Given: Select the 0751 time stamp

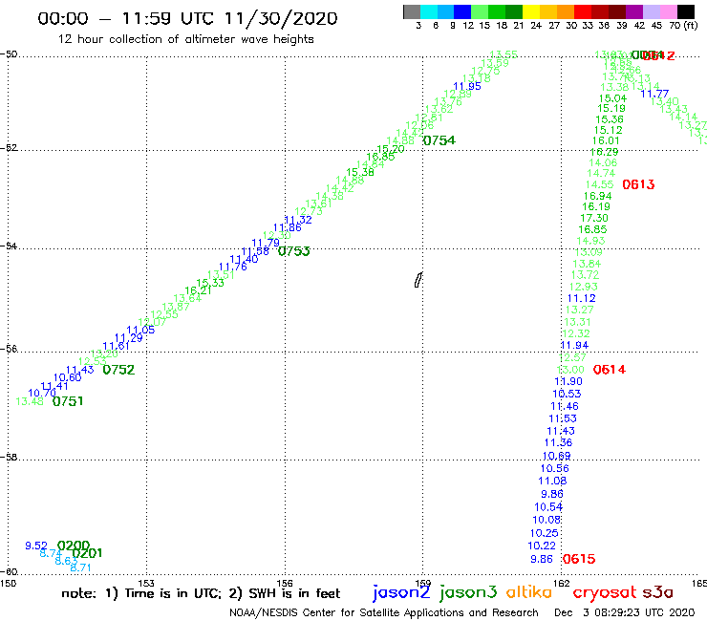Looking at the screenshot, I should 68,401.
